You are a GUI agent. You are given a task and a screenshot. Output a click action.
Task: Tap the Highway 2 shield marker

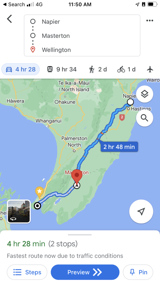pyautogui.click(x=122, y=117)
